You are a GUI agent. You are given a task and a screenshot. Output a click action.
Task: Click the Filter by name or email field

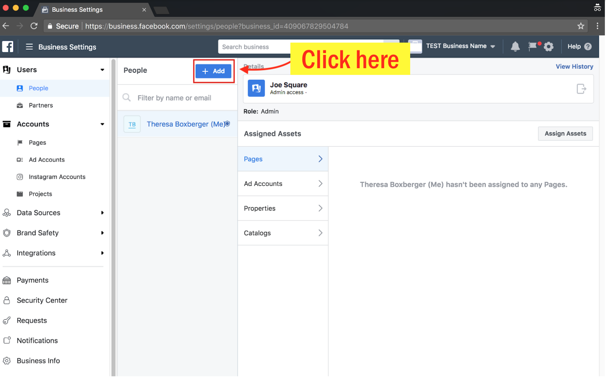tap(178, 98)
